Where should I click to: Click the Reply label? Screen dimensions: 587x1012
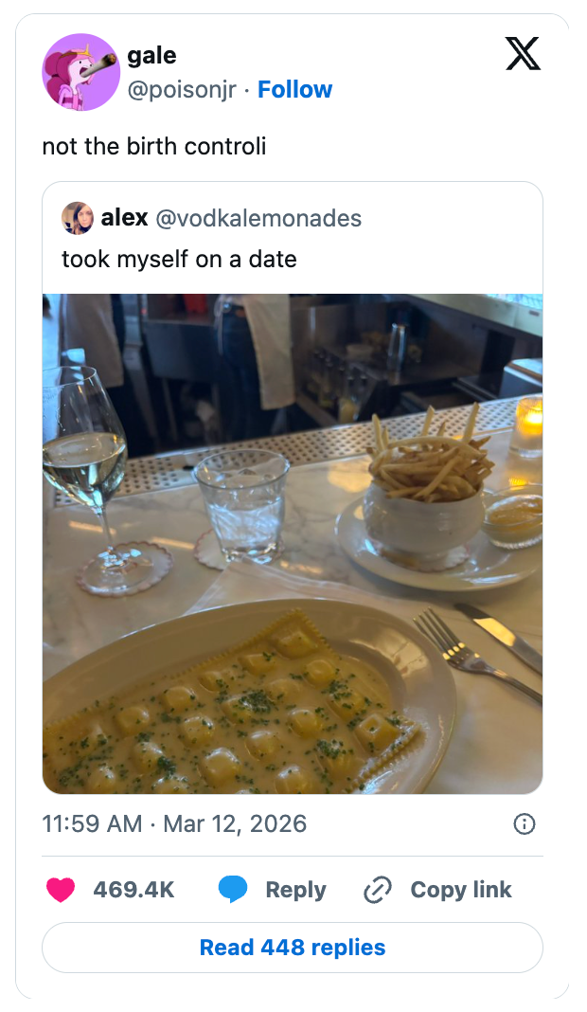[x=295, y=890]
